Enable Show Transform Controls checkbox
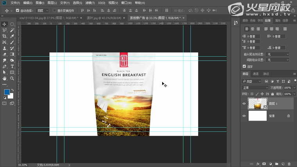This screenshot has width=297, height=167. tap(54, 11)
